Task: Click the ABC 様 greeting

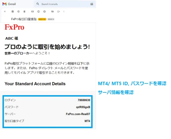Action: (12, 38)
